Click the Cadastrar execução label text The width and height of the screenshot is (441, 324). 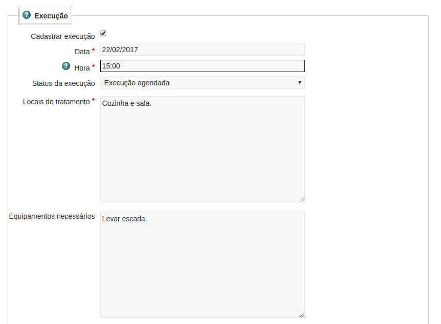62,36
